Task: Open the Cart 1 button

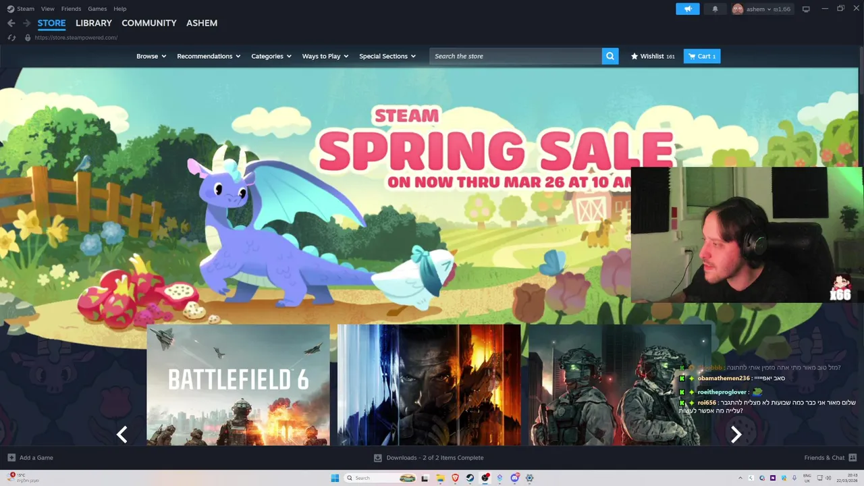Action: [x=702, y=56]
